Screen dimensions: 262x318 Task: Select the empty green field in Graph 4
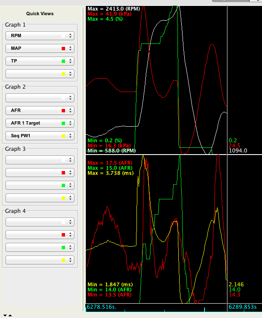click(40, 247)
